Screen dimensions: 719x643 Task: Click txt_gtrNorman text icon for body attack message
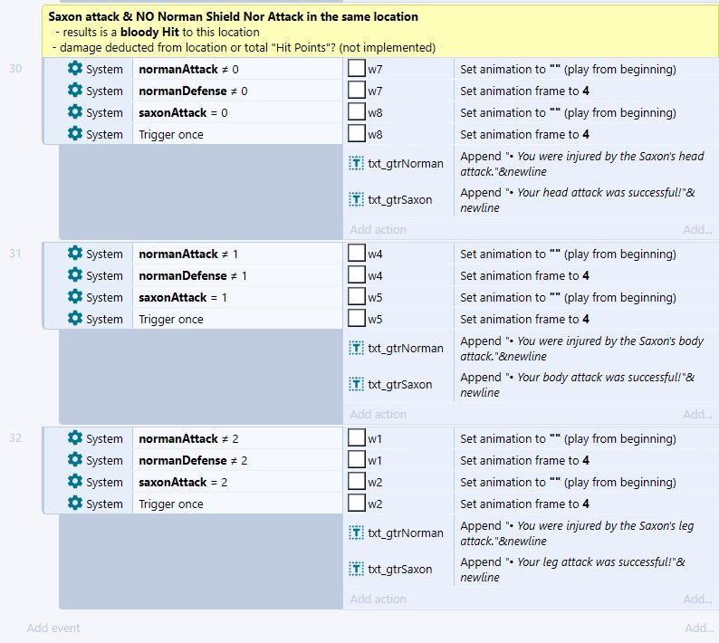(356, 348)
